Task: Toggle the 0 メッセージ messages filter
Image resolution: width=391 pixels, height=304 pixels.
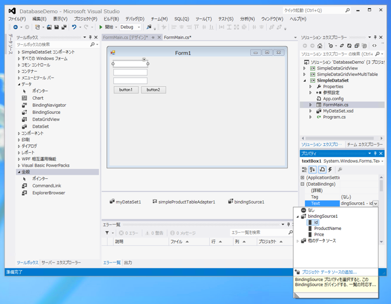Action: click(x=183, y=233)
